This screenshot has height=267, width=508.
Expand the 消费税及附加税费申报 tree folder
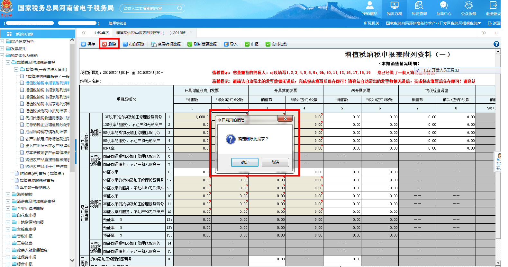[x=8, y=202]
